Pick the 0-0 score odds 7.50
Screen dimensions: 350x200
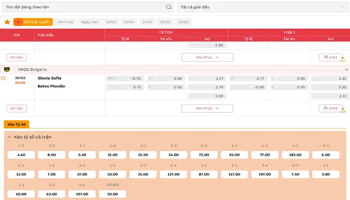[295, 174]
